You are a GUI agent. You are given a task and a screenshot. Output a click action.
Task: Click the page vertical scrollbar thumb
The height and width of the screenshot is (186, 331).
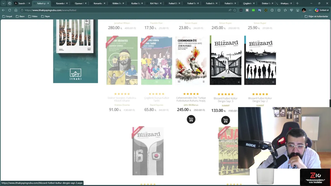click(330, 103)
